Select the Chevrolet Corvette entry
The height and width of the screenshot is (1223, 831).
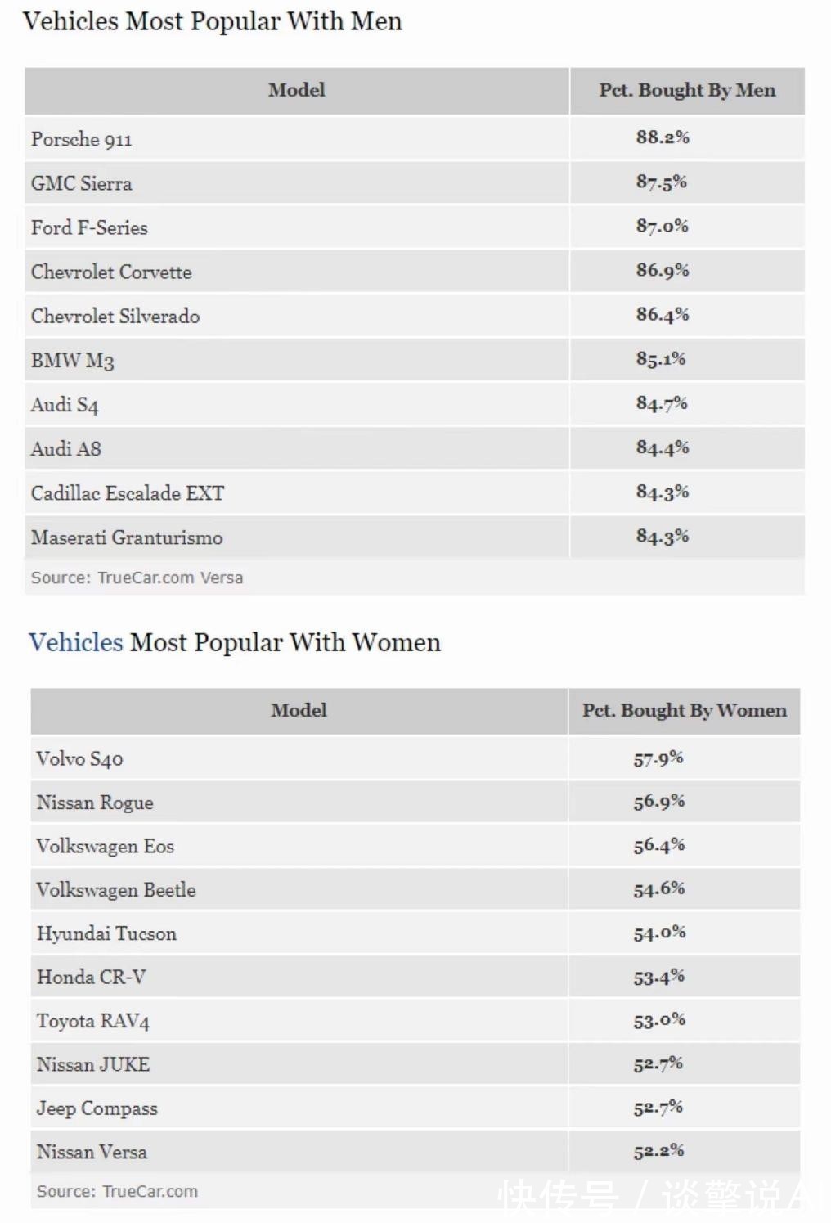coord(111,272)
